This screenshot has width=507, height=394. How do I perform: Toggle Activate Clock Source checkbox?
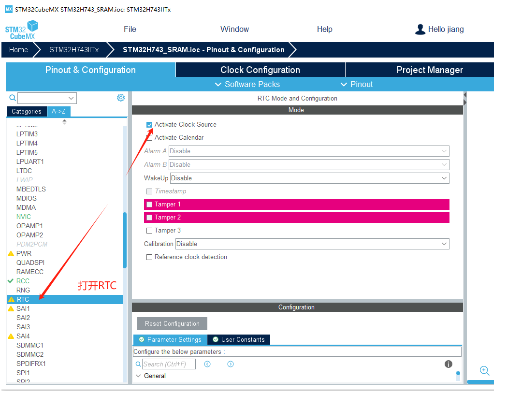pos(149,125)
